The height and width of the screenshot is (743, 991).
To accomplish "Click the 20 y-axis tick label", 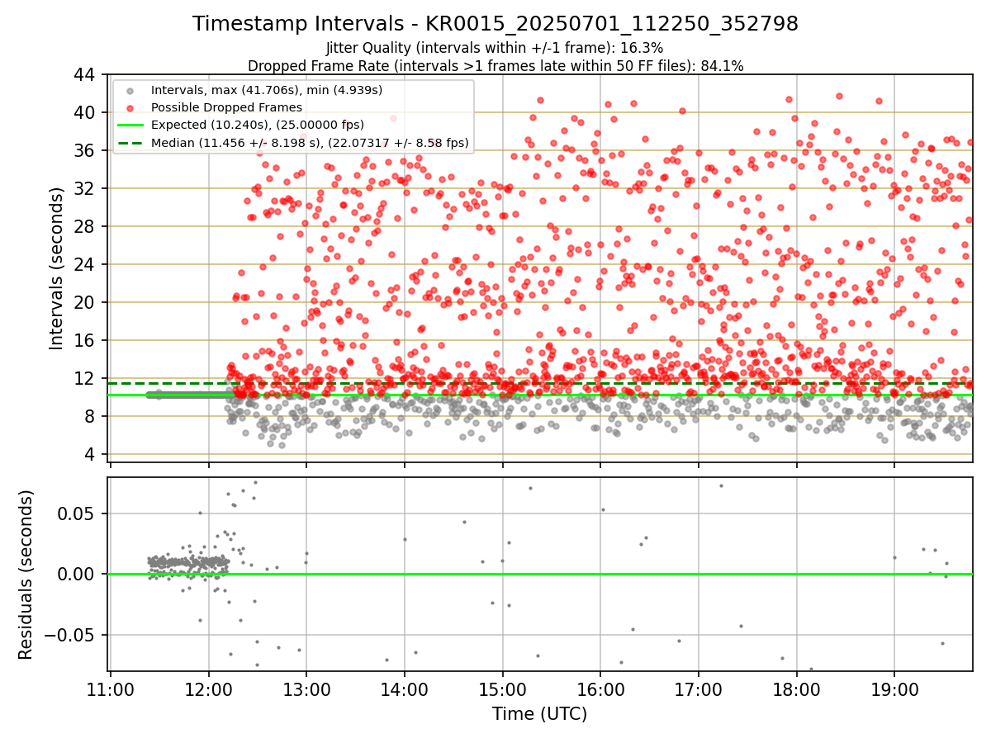I will click(87, 302).
